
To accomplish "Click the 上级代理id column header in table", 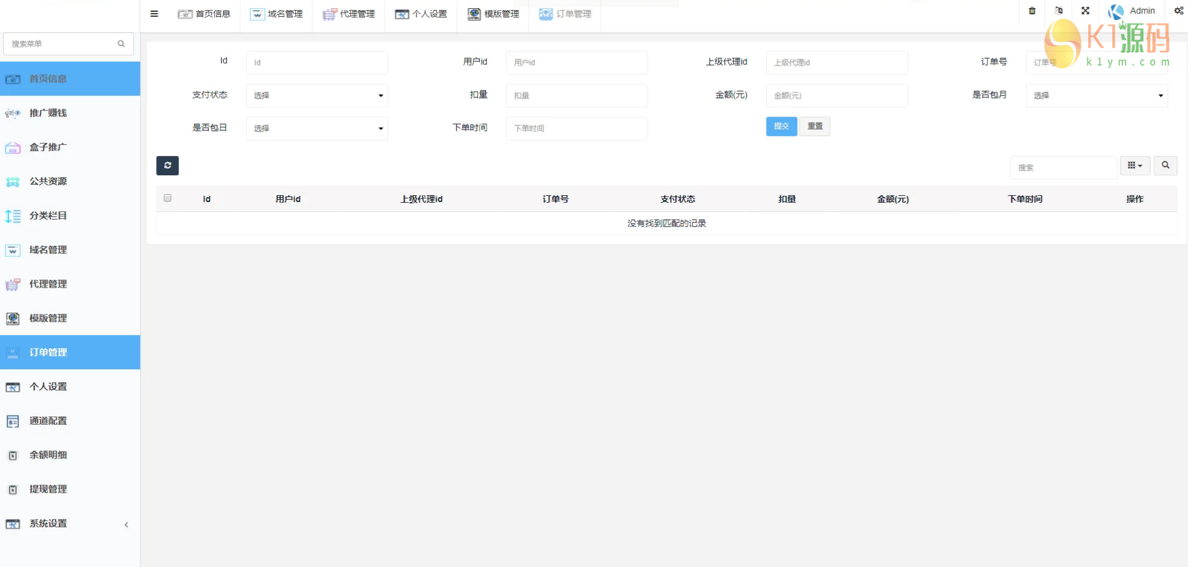I will (422, 199).
